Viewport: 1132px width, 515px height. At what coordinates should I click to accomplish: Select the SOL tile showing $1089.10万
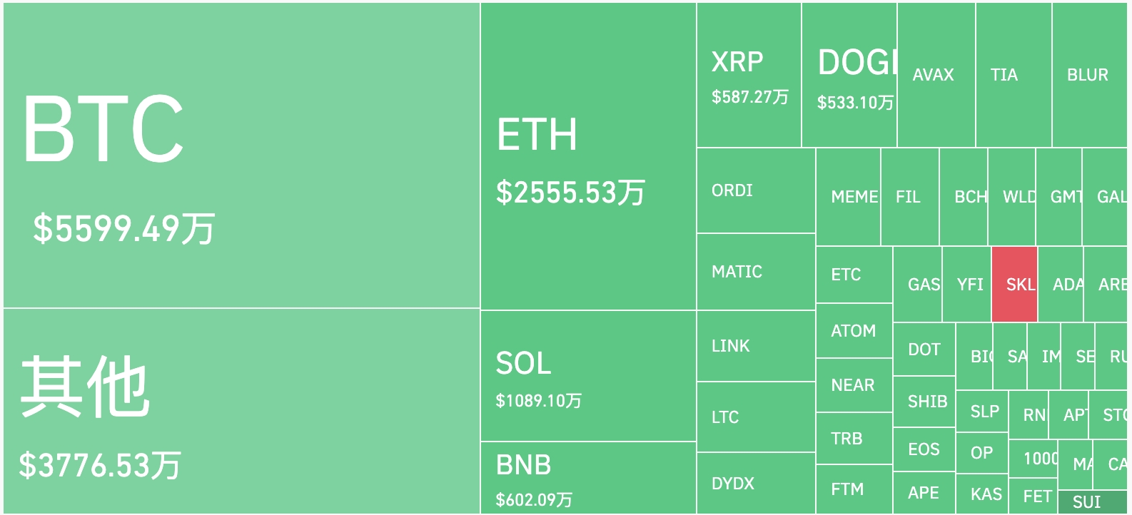pyautogui.click(x=588, y=376)
